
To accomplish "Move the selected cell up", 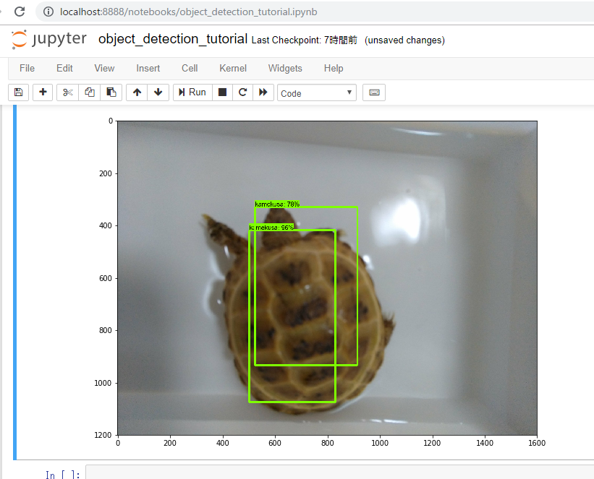I will [137, 92].
